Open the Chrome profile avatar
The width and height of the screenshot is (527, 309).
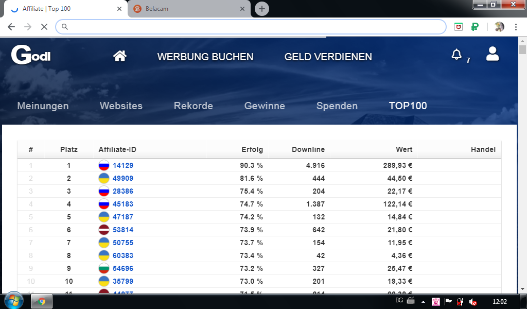point(499,27)
